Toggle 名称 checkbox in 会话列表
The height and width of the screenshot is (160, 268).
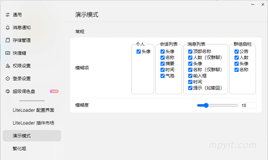(x=162, y=57)
